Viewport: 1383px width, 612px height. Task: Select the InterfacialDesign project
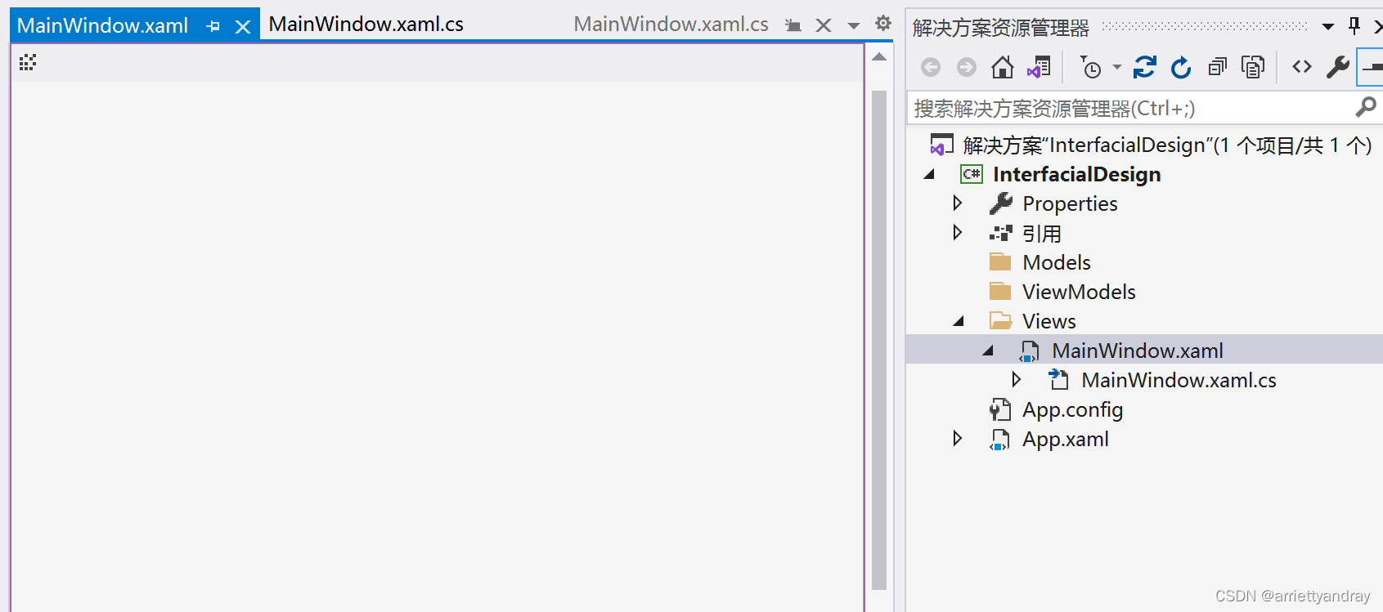[1076, 174]
